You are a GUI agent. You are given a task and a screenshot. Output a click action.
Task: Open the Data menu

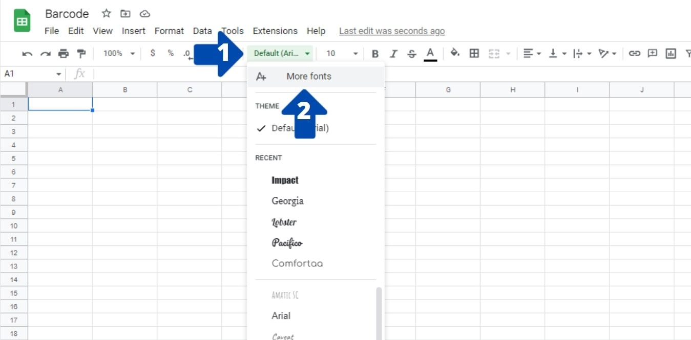(x=202, y=31)
